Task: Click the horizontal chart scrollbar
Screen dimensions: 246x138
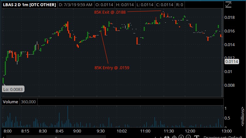Action: tap(56, 137)
